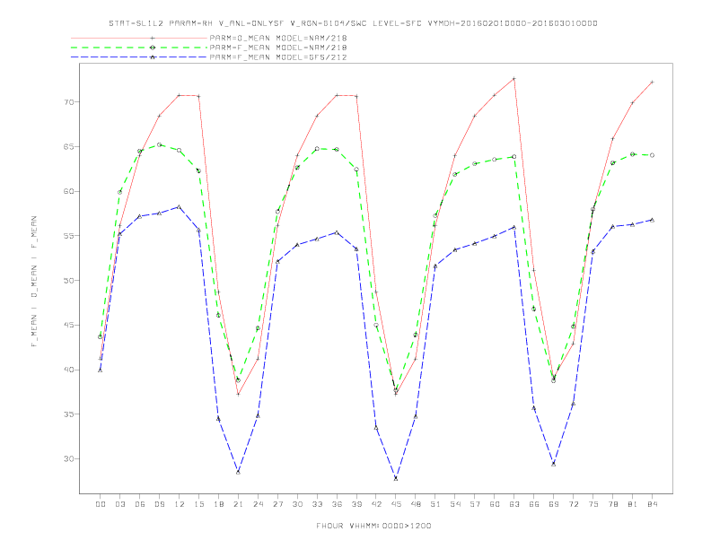Click the green dashed line sample in legend
The width and height of the screenshot is (711, 549).
[139, 48]
